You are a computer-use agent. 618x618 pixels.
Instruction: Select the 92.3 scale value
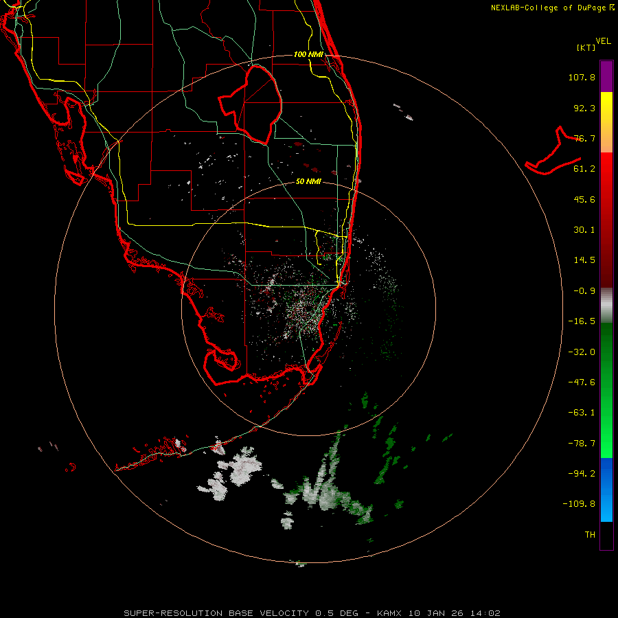[x=584, y=108]
